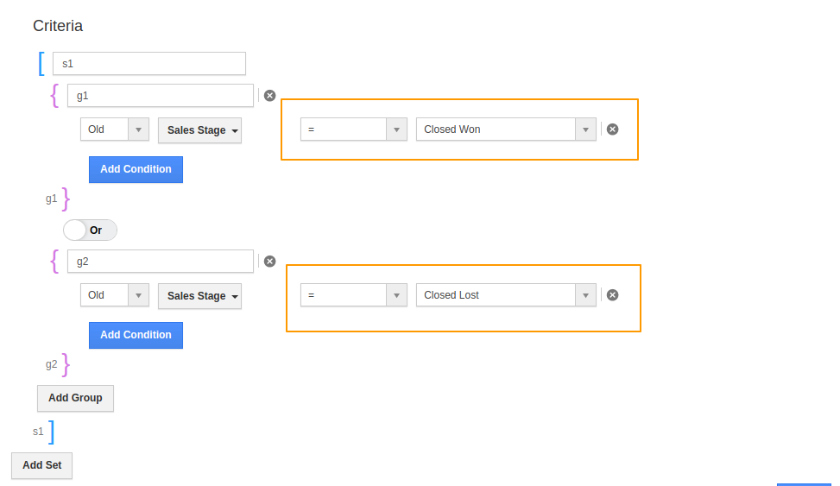Remove group g2 with its X icon
This screenshot has height=486, width=840.
tap(270, 261)
